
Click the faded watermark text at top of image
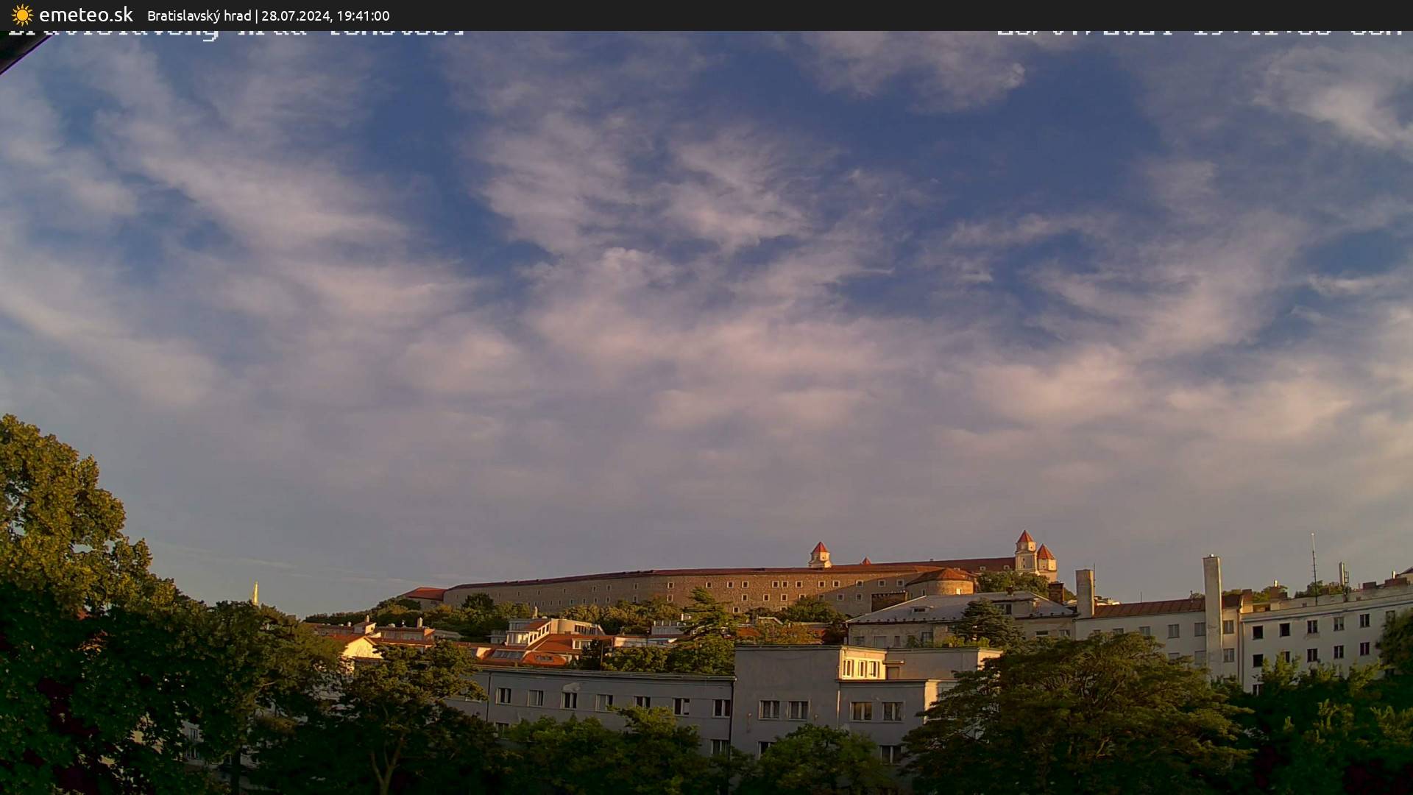pyautogui.click(x=235, y=31)
